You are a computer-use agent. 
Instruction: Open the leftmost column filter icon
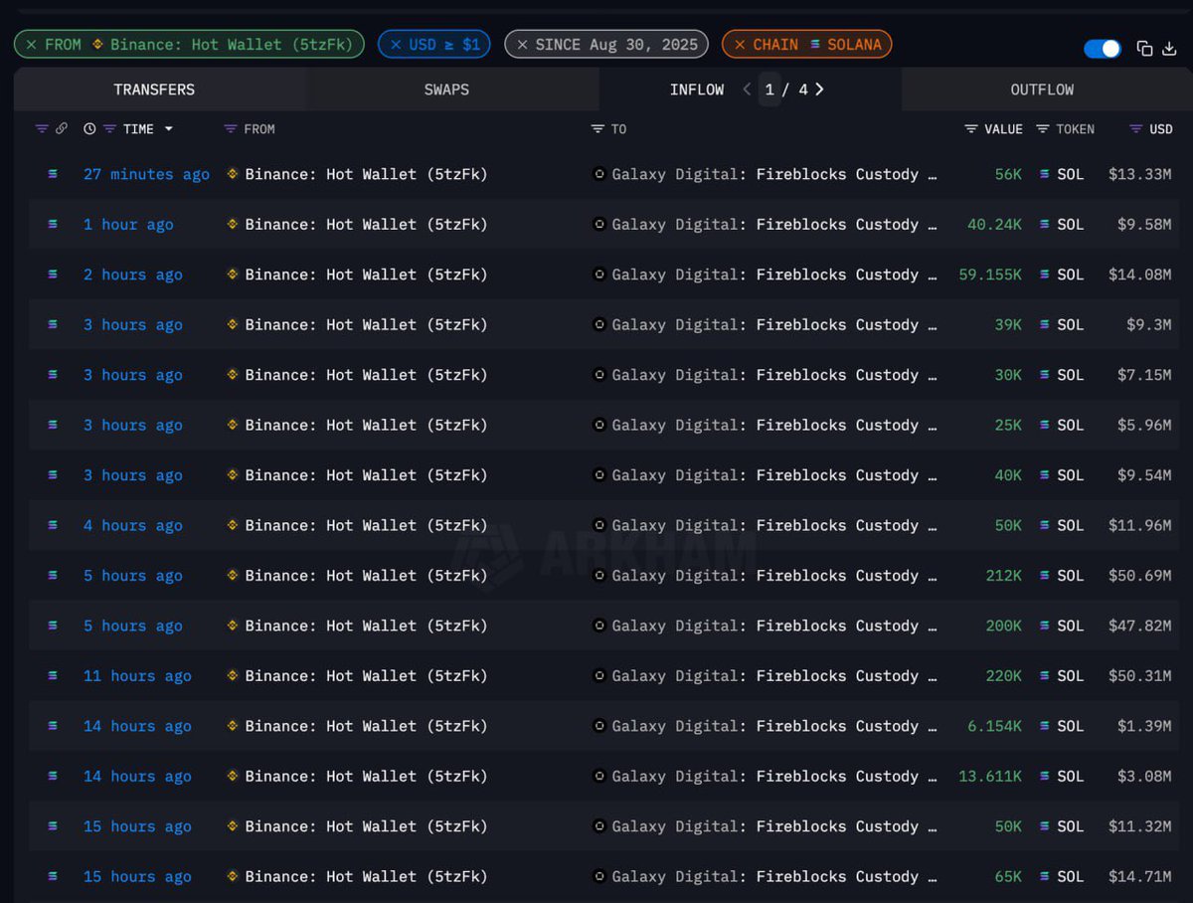(42, 129)
